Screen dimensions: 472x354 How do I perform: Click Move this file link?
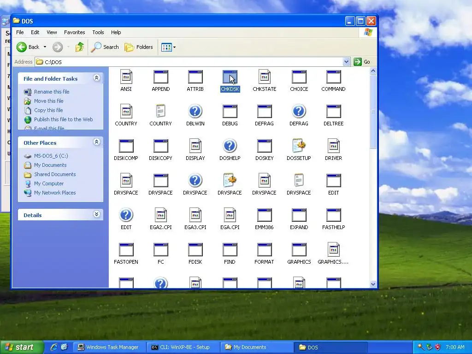[49, 101]
